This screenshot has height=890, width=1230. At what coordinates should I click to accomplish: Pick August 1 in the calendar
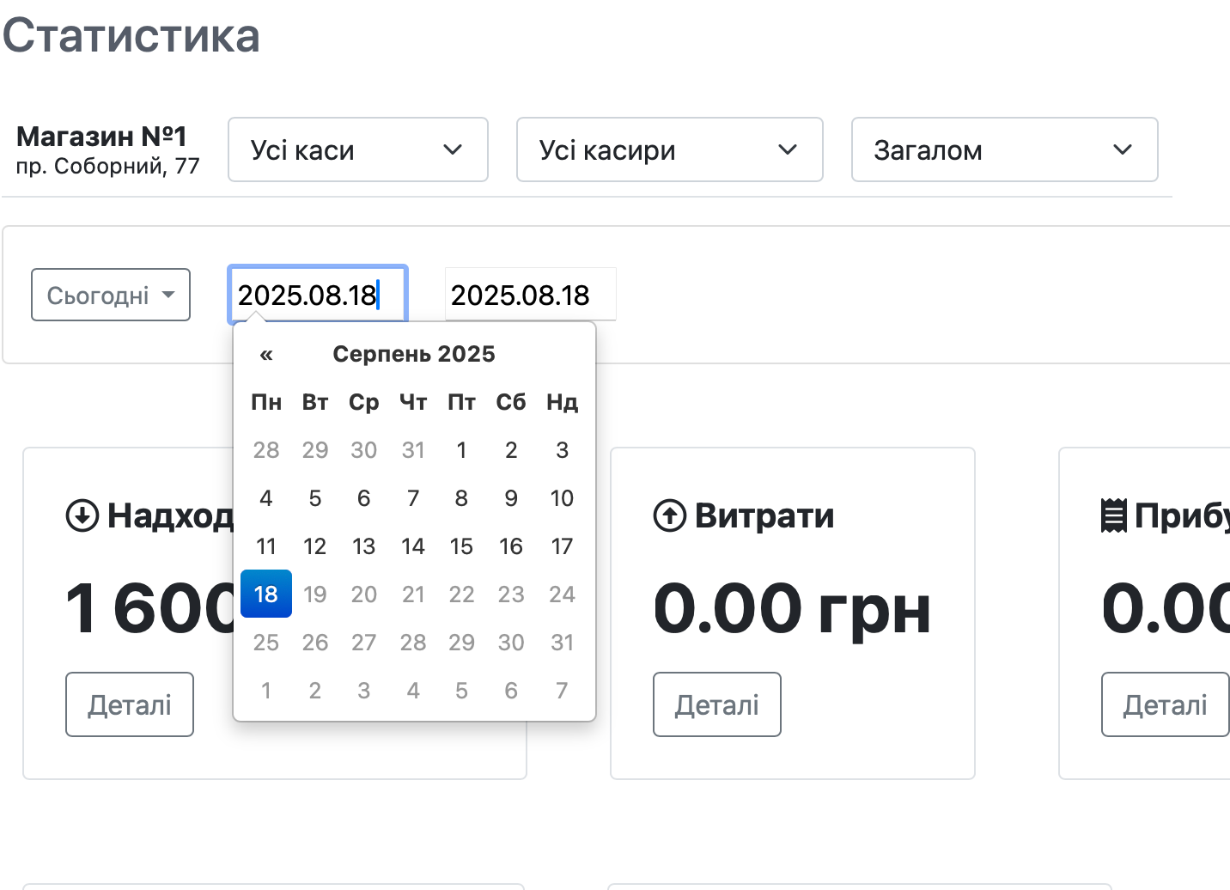(x=461, y=449)
